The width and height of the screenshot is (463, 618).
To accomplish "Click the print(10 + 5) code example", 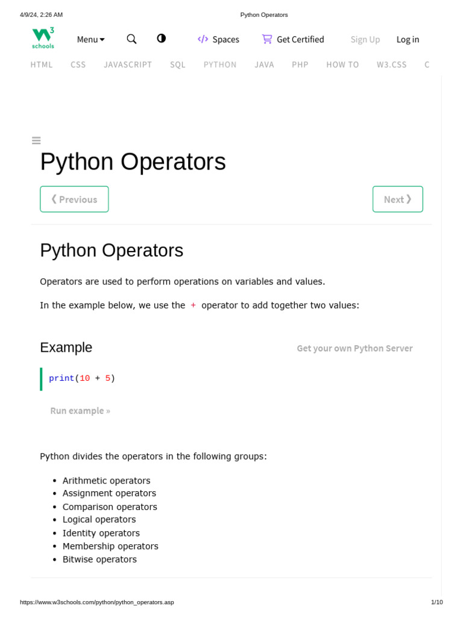I will (82, 378).
